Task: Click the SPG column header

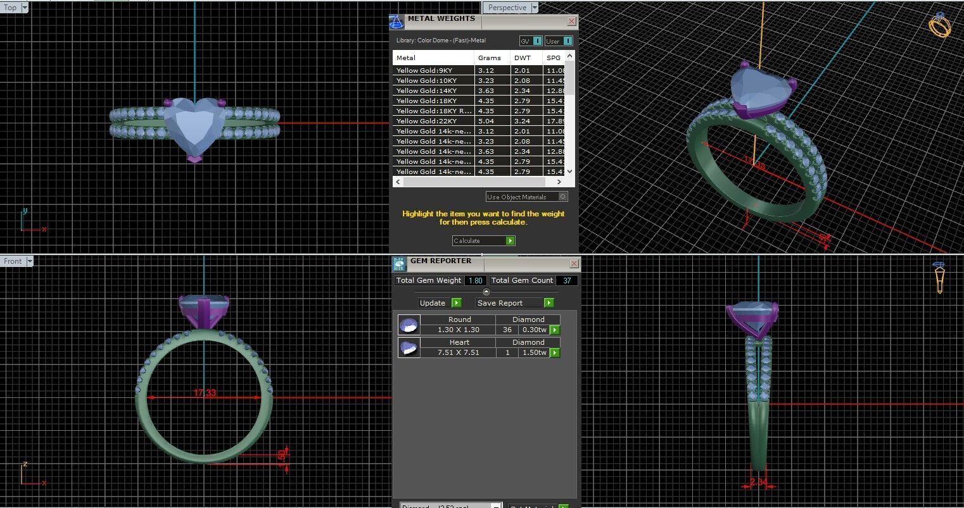Action: (554, 58)
